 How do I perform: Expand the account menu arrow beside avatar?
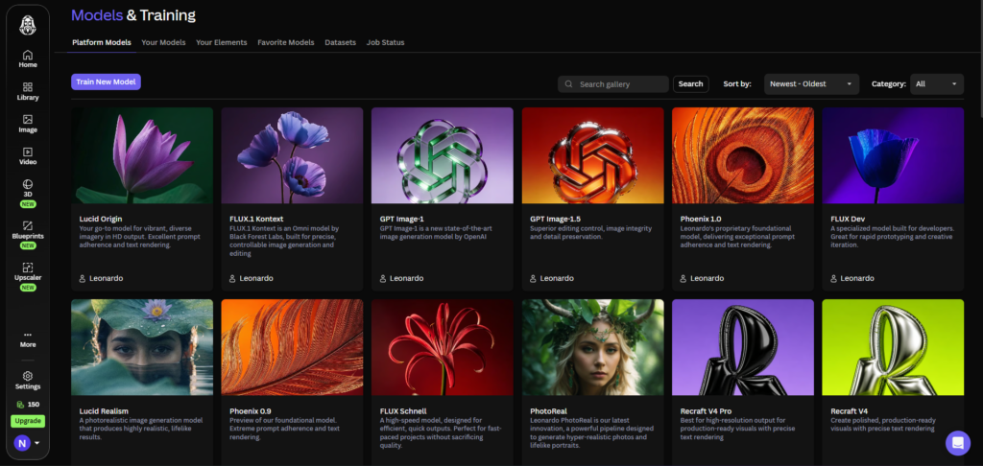37,443
